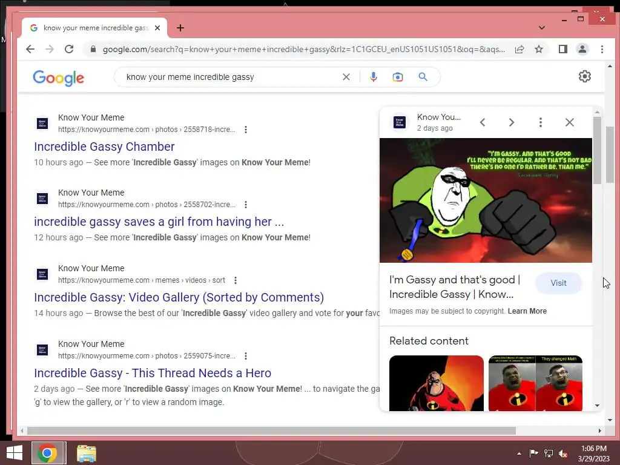Open related 'They changed Math' thumbnail

tap(535, 383)
